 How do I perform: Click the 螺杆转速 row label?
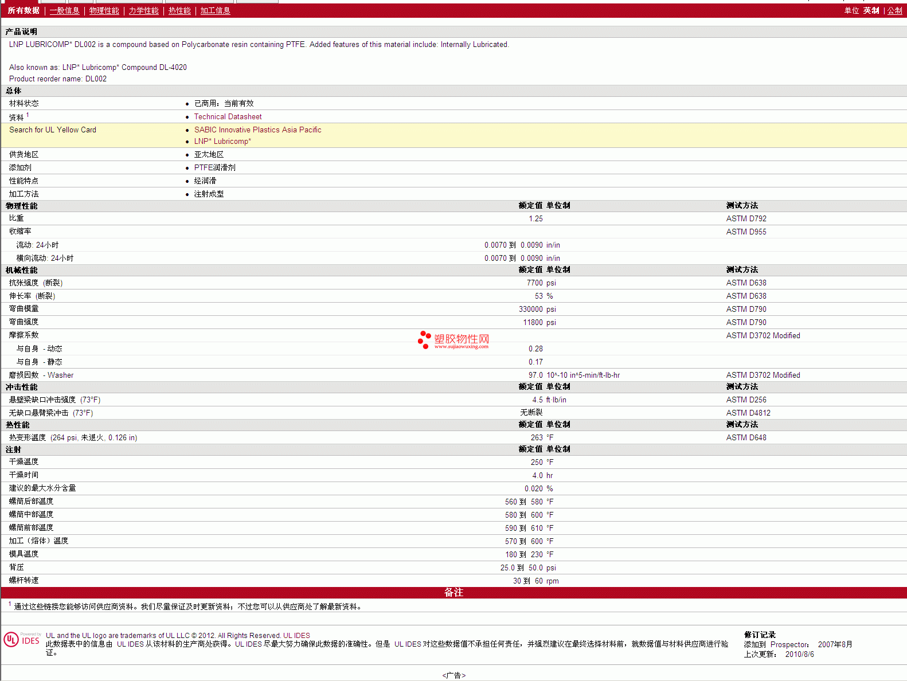pyautogui.click(x=24, y=580)
